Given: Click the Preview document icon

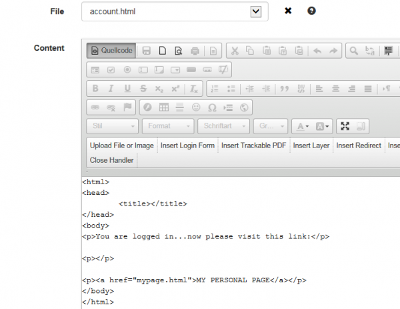Looking at the screenshot, I should [179, 51].
